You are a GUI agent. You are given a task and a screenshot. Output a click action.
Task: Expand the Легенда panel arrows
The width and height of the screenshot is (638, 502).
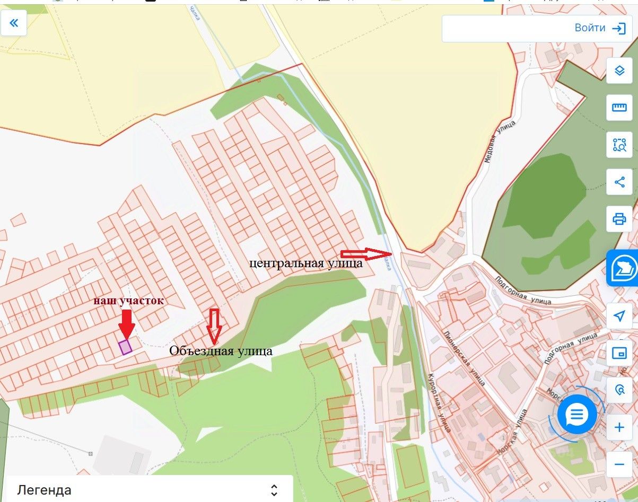tap(274, 490)
